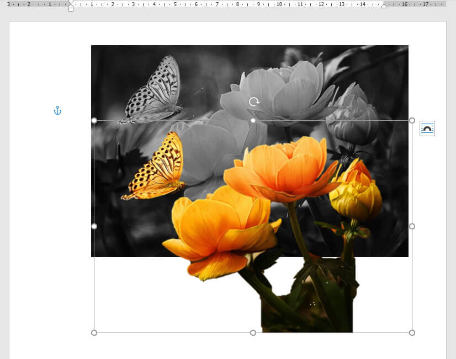Click the top-middle sizing handle of the selection
456x359 pixels.
(253, 120)
